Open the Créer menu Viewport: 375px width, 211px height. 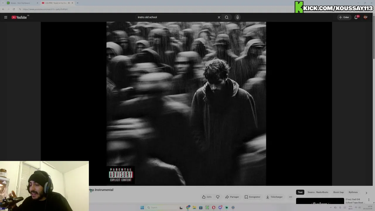(344, 17)
